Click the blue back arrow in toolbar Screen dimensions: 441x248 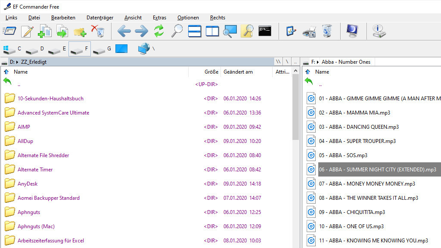[x=124, y=31]
